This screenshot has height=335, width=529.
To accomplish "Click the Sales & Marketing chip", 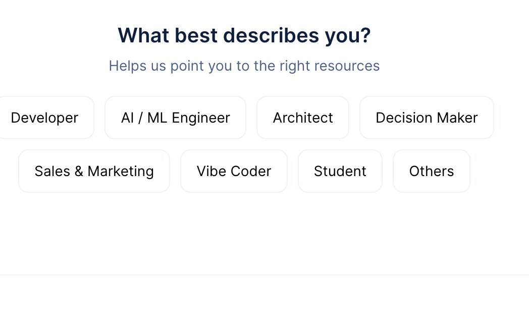I will [x=94, y=171].
